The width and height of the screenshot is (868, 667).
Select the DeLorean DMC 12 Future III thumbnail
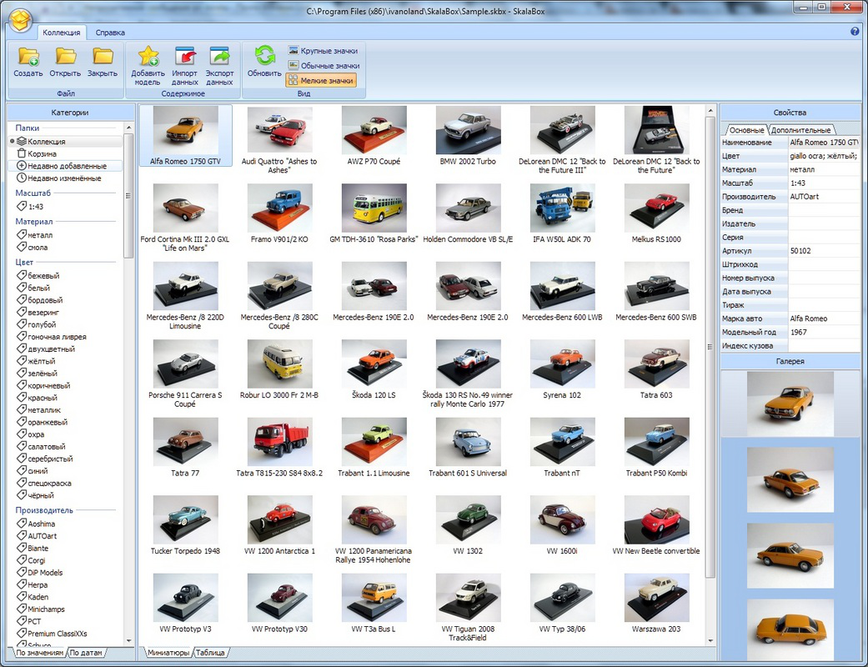[562, 130]
